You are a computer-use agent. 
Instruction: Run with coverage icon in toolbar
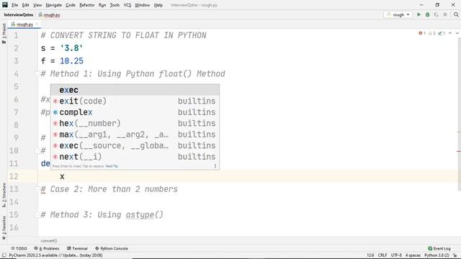[437, 14]
